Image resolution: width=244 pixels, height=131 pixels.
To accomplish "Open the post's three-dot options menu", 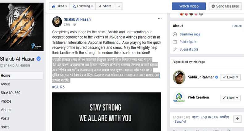I will (x=160, y=18).
